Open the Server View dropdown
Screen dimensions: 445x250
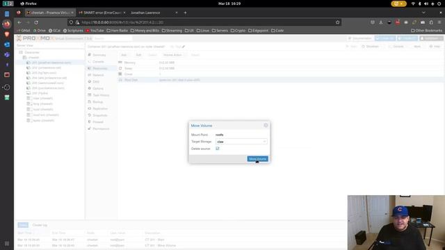49,45
